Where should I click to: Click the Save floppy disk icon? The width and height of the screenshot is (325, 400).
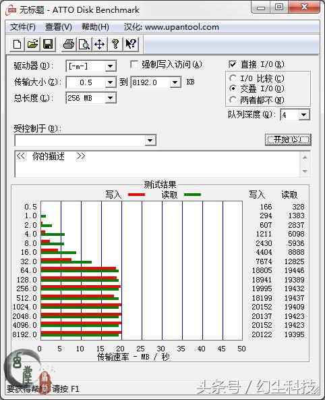point(48,44)
